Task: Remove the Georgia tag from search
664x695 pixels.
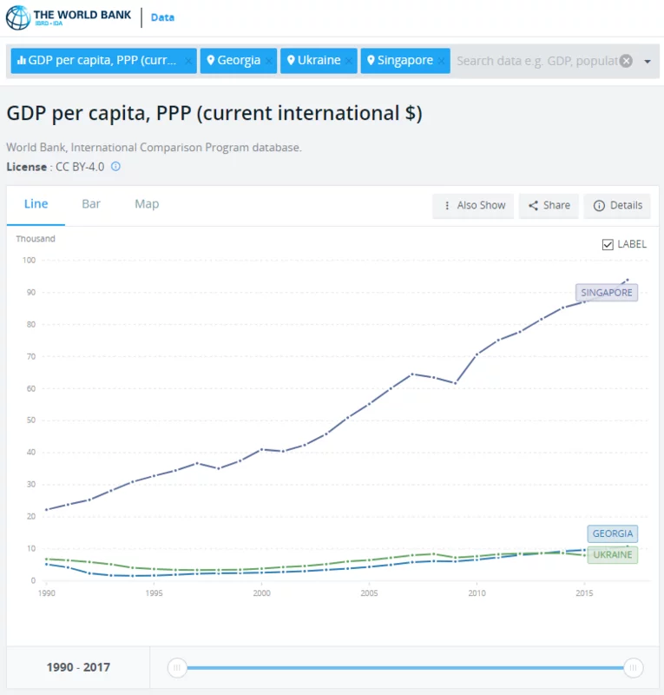Action: (269, 61)
